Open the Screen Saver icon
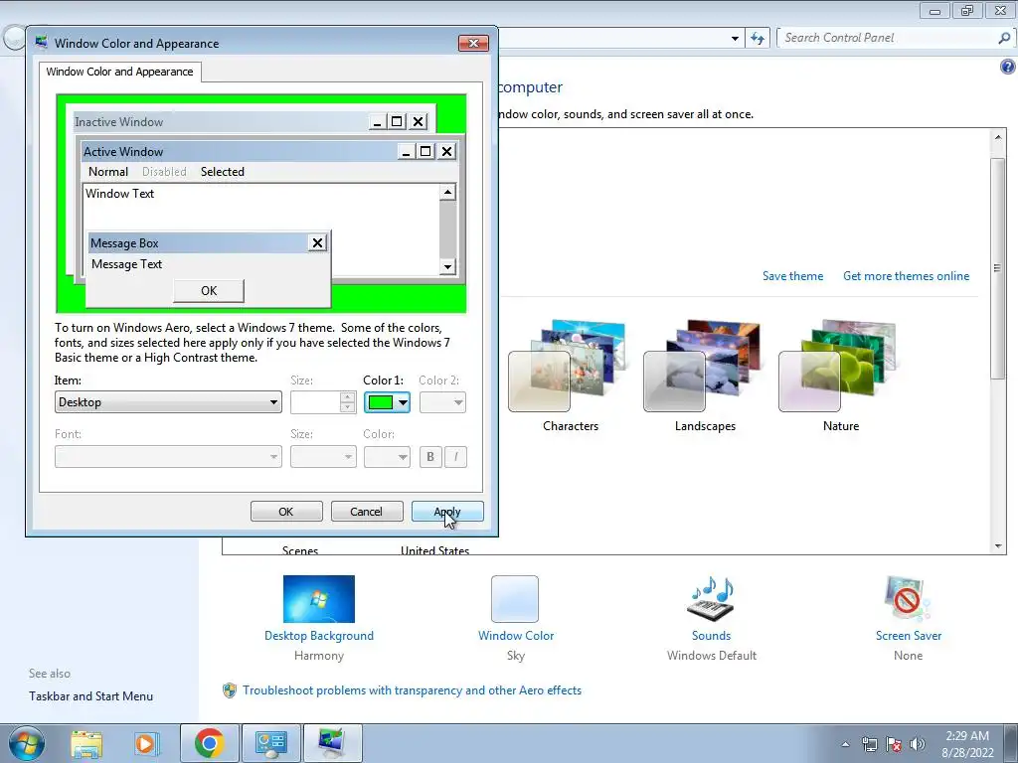The width and height of the screenshot is (1018, 763). point(908,599)
